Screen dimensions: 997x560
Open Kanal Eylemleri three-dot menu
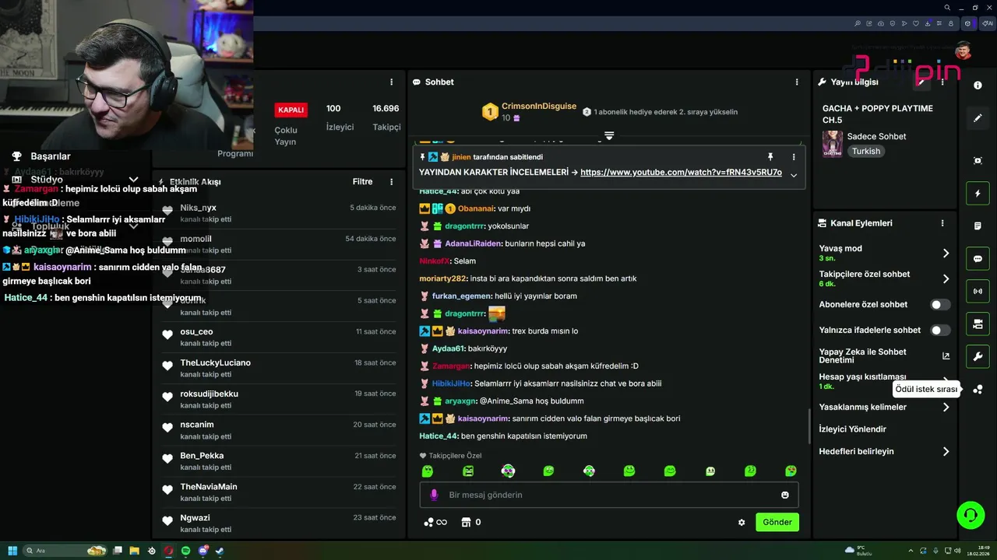point(942,223)
